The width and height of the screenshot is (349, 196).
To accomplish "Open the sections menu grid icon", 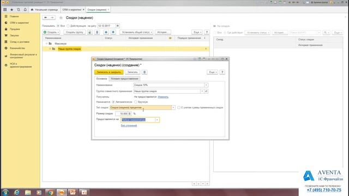I will (x=5, y=10).
